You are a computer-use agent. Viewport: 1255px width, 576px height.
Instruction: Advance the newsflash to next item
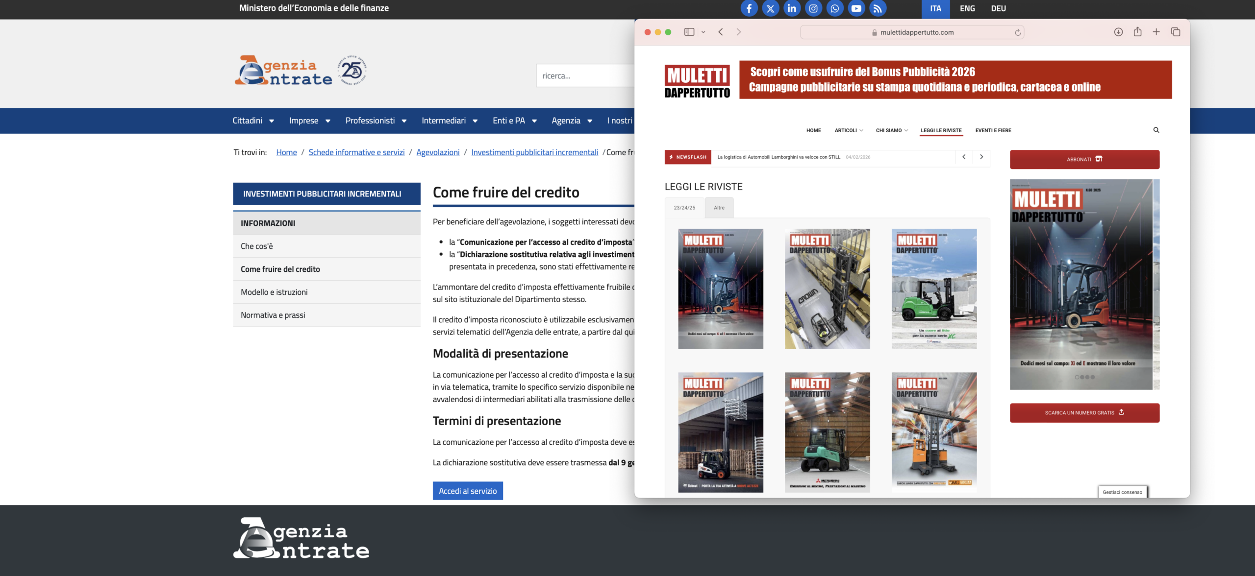pos(981,157)
